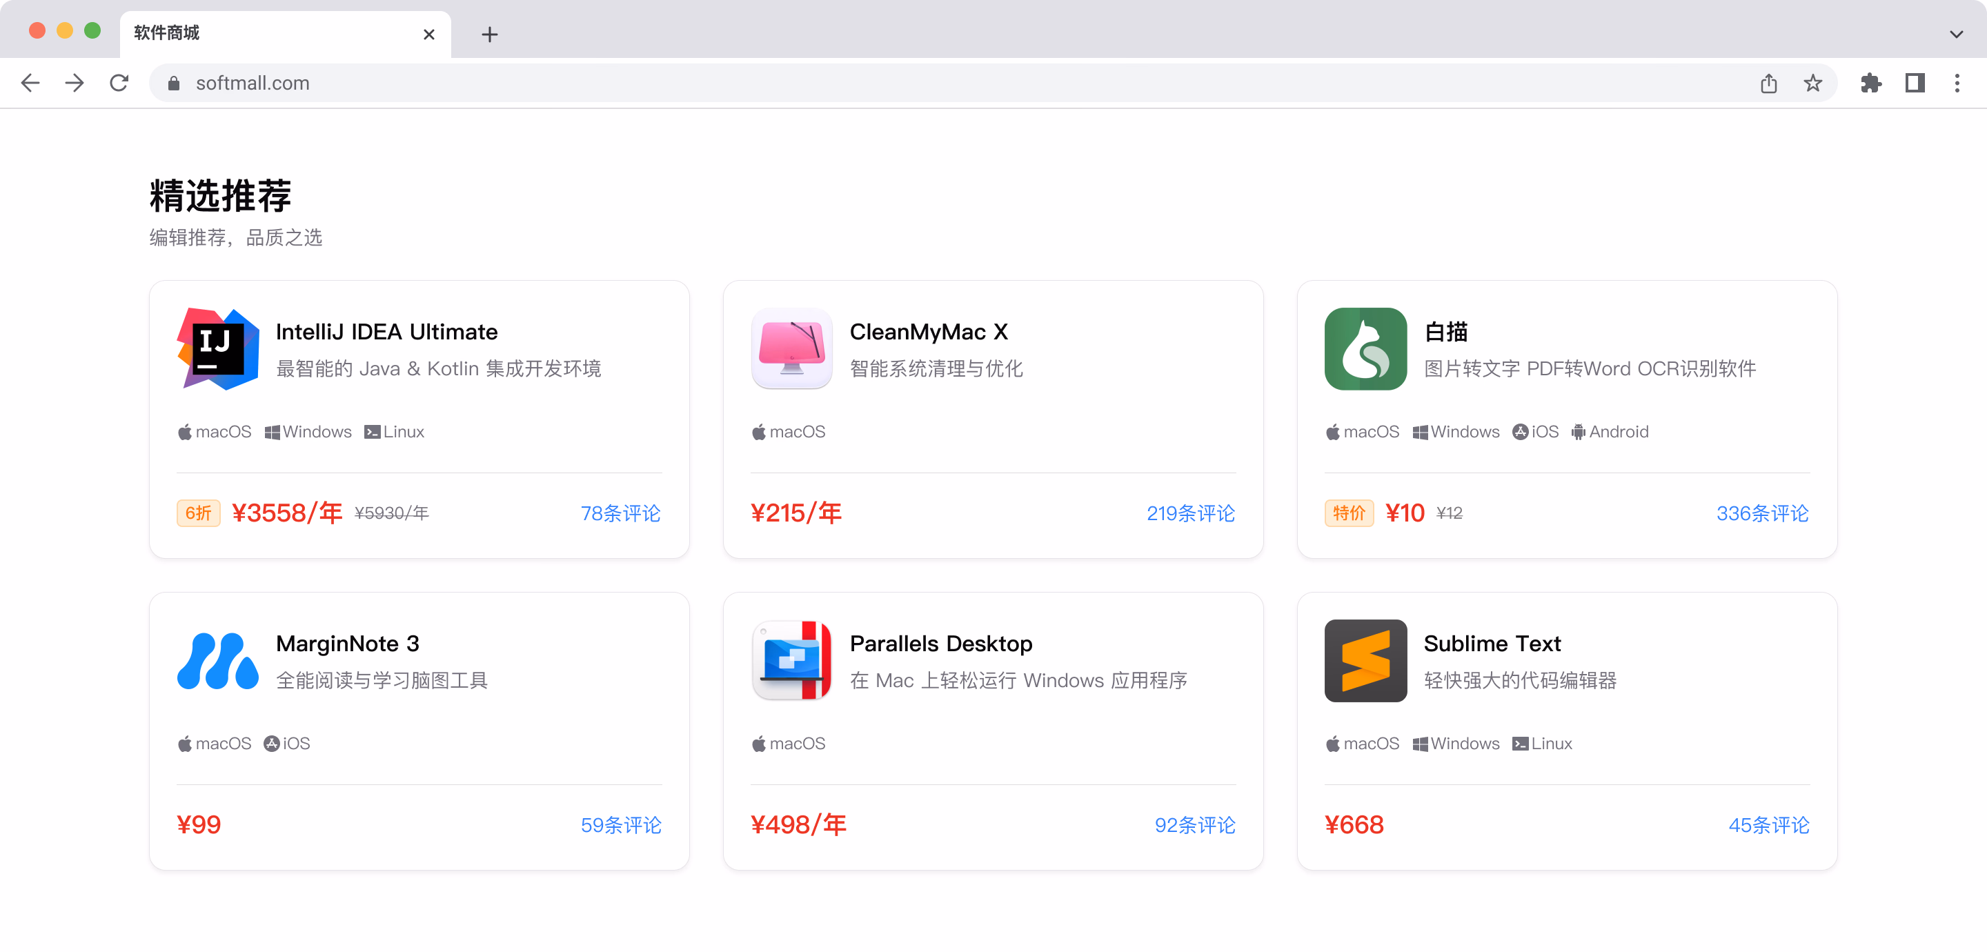Click Windows platform tag under IntelliJ IDEA
Viewport: 1987px width, 952px height.
click(308, 432)
